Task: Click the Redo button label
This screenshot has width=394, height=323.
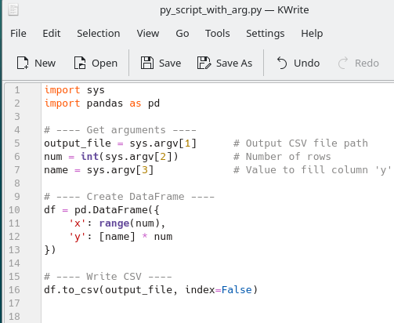Action: coord(367,64)
